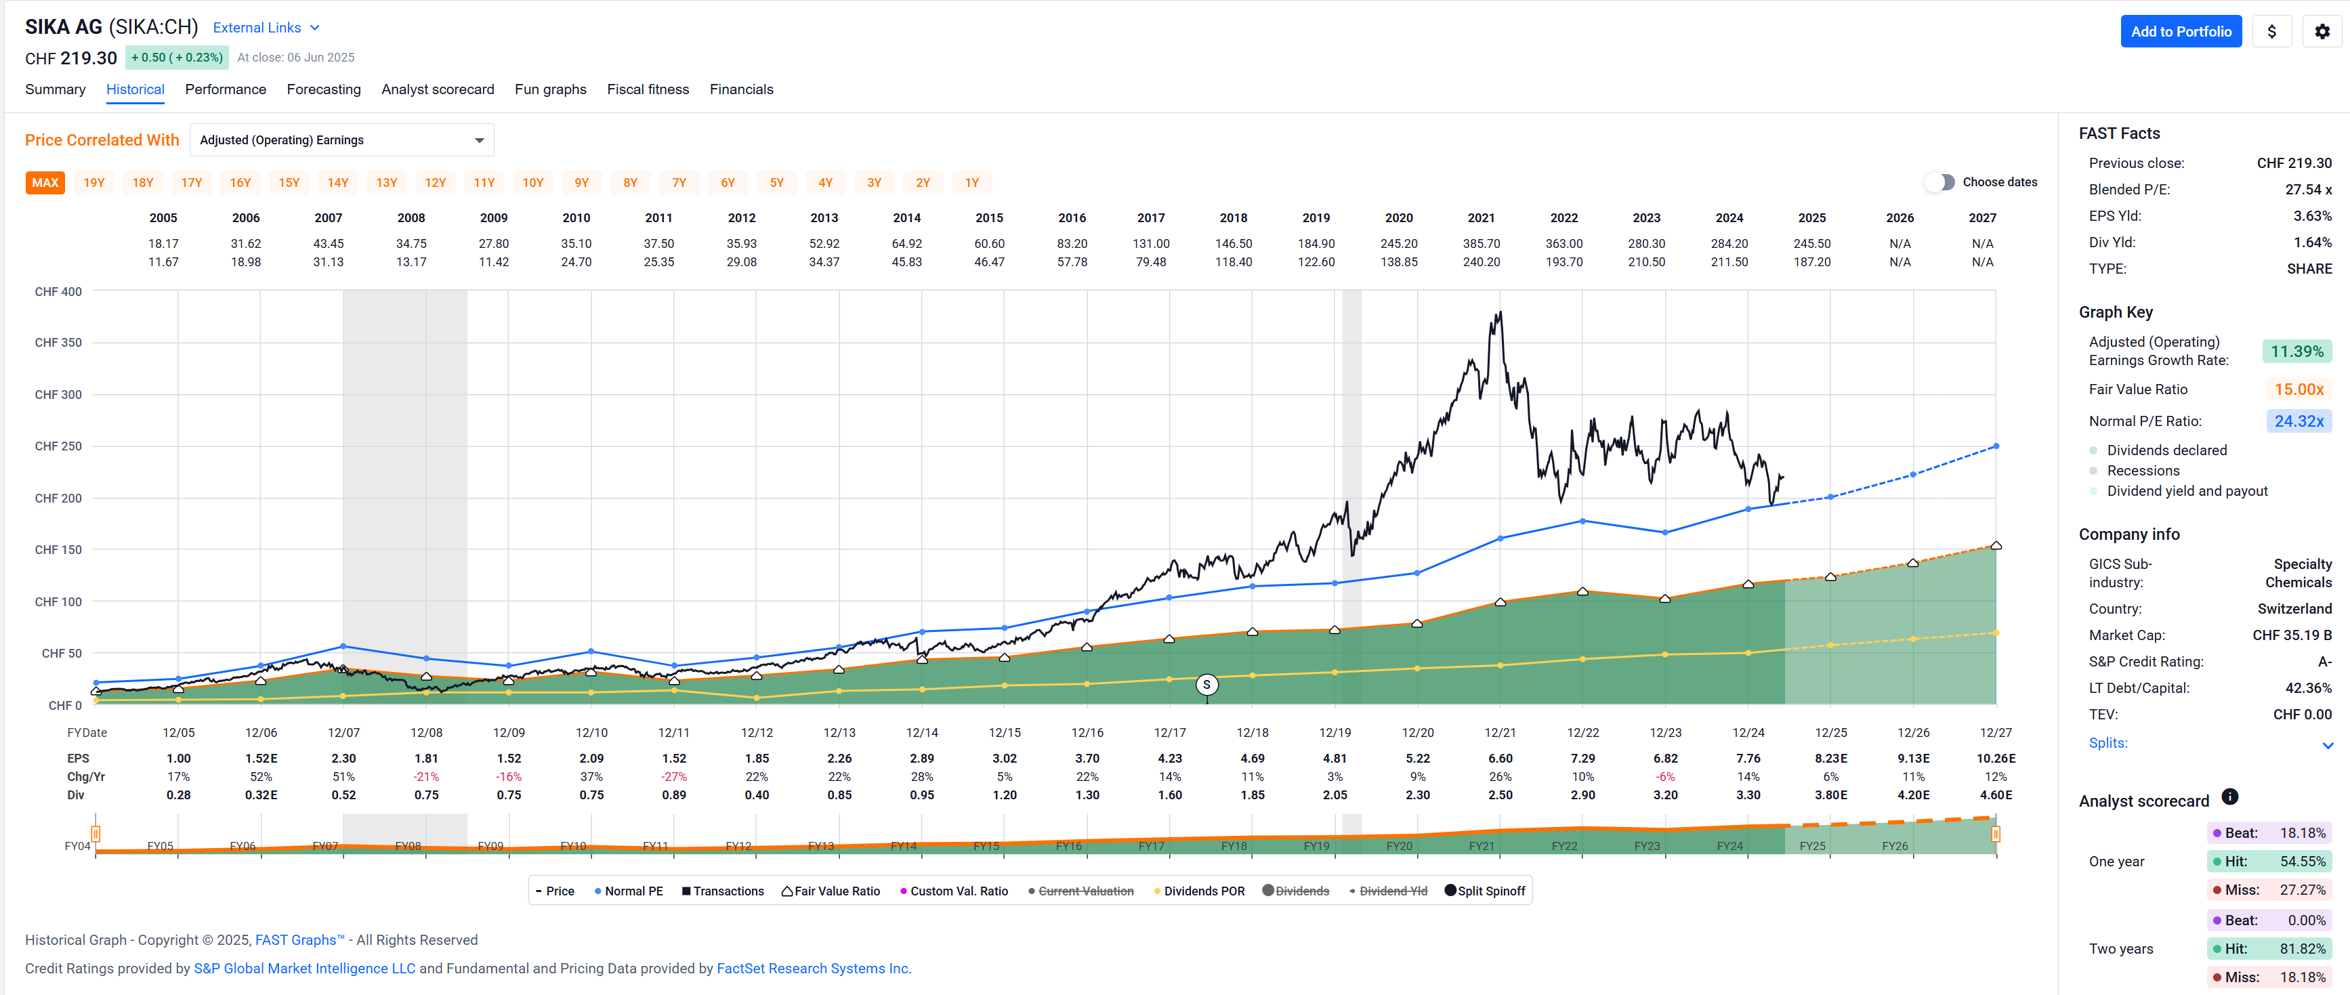Open S&P Global Market Intelligence LLC link
This screenshot has width=2350, height=995.
click(x=303, y=969)
